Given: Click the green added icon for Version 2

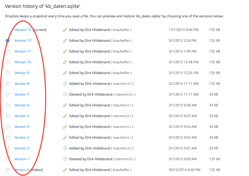Looking at the screenshot, I should [x=65, y=148].
